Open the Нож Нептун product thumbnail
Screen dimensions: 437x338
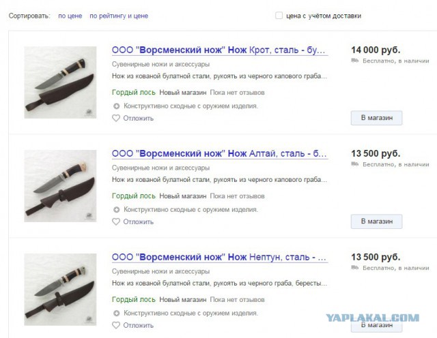(x=60, y=290)
